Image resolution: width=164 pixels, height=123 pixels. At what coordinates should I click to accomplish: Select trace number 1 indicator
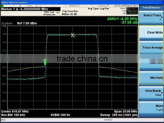[x=127, y=9]
